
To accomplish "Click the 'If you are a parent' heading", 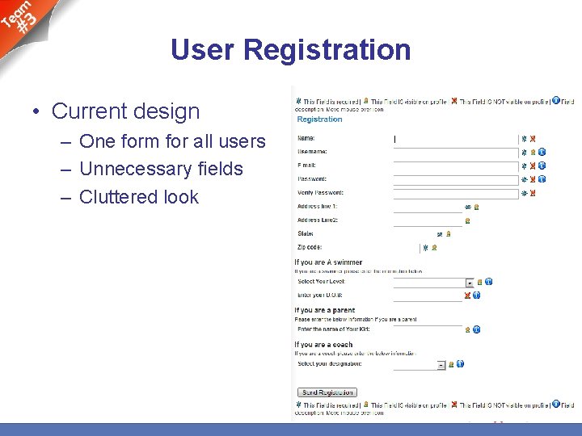I will tap(324, 310).
